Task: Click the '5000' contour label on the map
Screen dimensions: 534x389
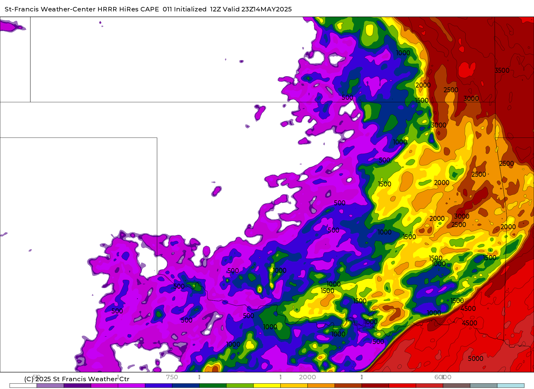Action: [476, 359]
